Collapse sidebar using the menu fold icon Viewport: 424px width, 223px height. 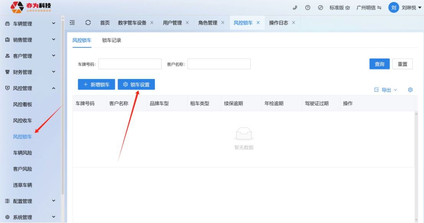pos(72,23)
